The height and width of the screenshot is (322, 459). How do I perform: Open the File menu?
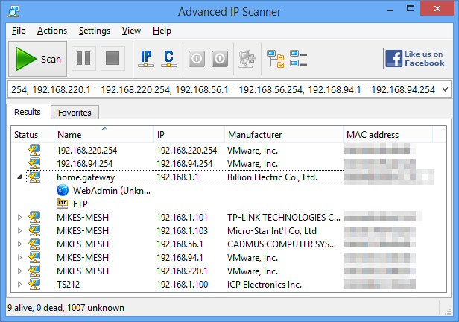click(19, 31)
